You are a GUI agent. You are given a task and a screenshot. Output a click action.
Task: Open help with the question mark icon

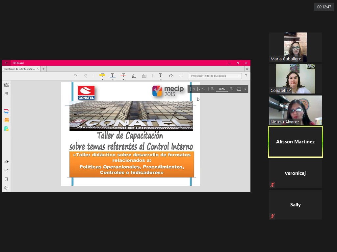(x=246, y=76)
